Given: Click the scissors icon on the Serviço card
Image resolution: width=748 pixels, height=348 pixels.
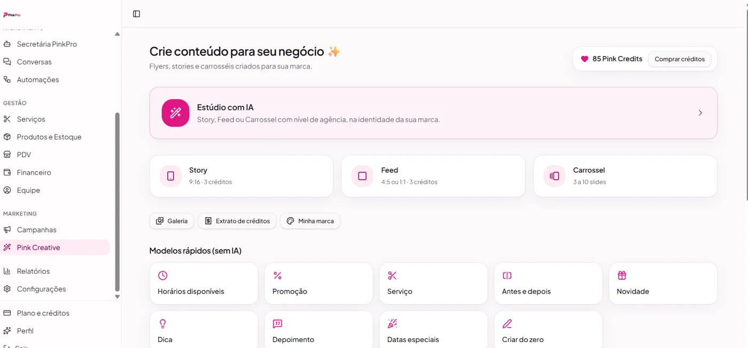Looking at the screenshot, I should point(392,275).
